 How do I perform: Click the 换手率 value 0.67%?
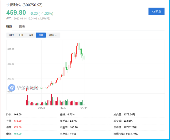tap(74, 121)
